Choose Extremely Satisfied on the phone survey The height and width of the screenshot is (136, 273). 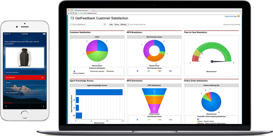point(25,72)
